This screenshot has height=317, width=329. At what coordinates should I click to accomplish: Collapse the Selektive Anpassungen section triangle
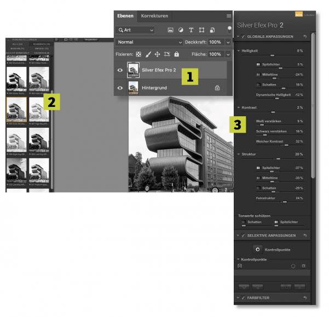(x=238, y=235)
